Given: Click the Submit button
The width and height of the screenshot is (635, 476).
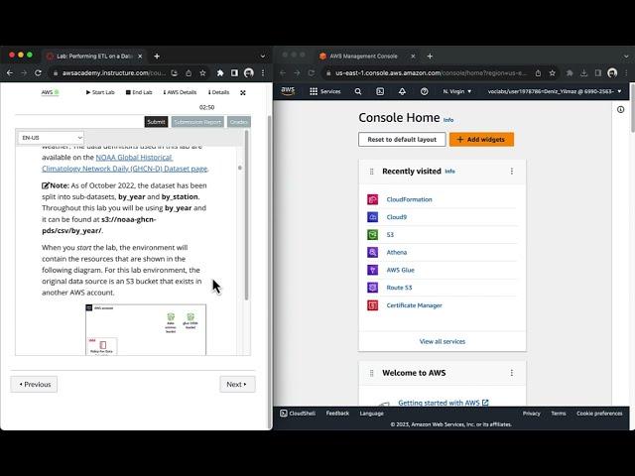Looking at the screenshot, I should 156,122.
